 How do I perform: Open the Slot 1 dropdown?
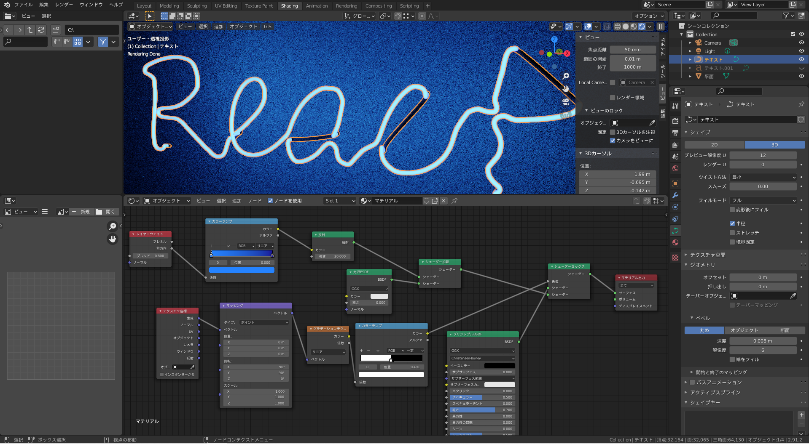[x=340, y=201]
